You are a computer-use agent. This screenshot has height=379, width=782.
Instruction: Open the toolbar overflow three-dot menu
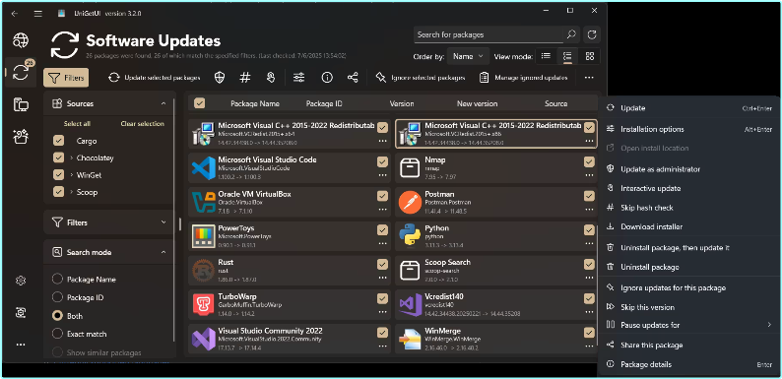tap(589, 78)
